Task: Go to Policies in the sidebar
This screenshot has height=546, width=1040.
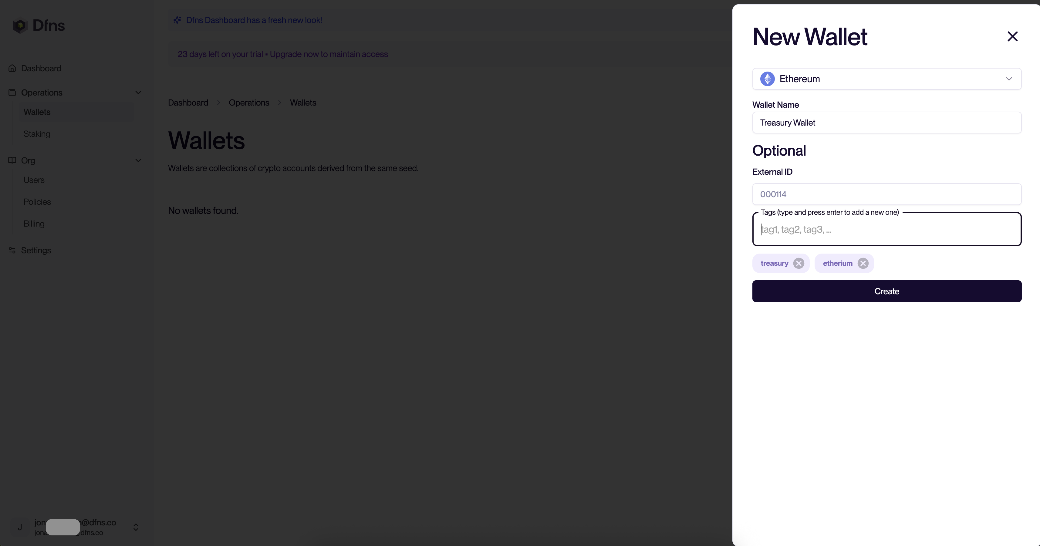Action: pos(37,202)
